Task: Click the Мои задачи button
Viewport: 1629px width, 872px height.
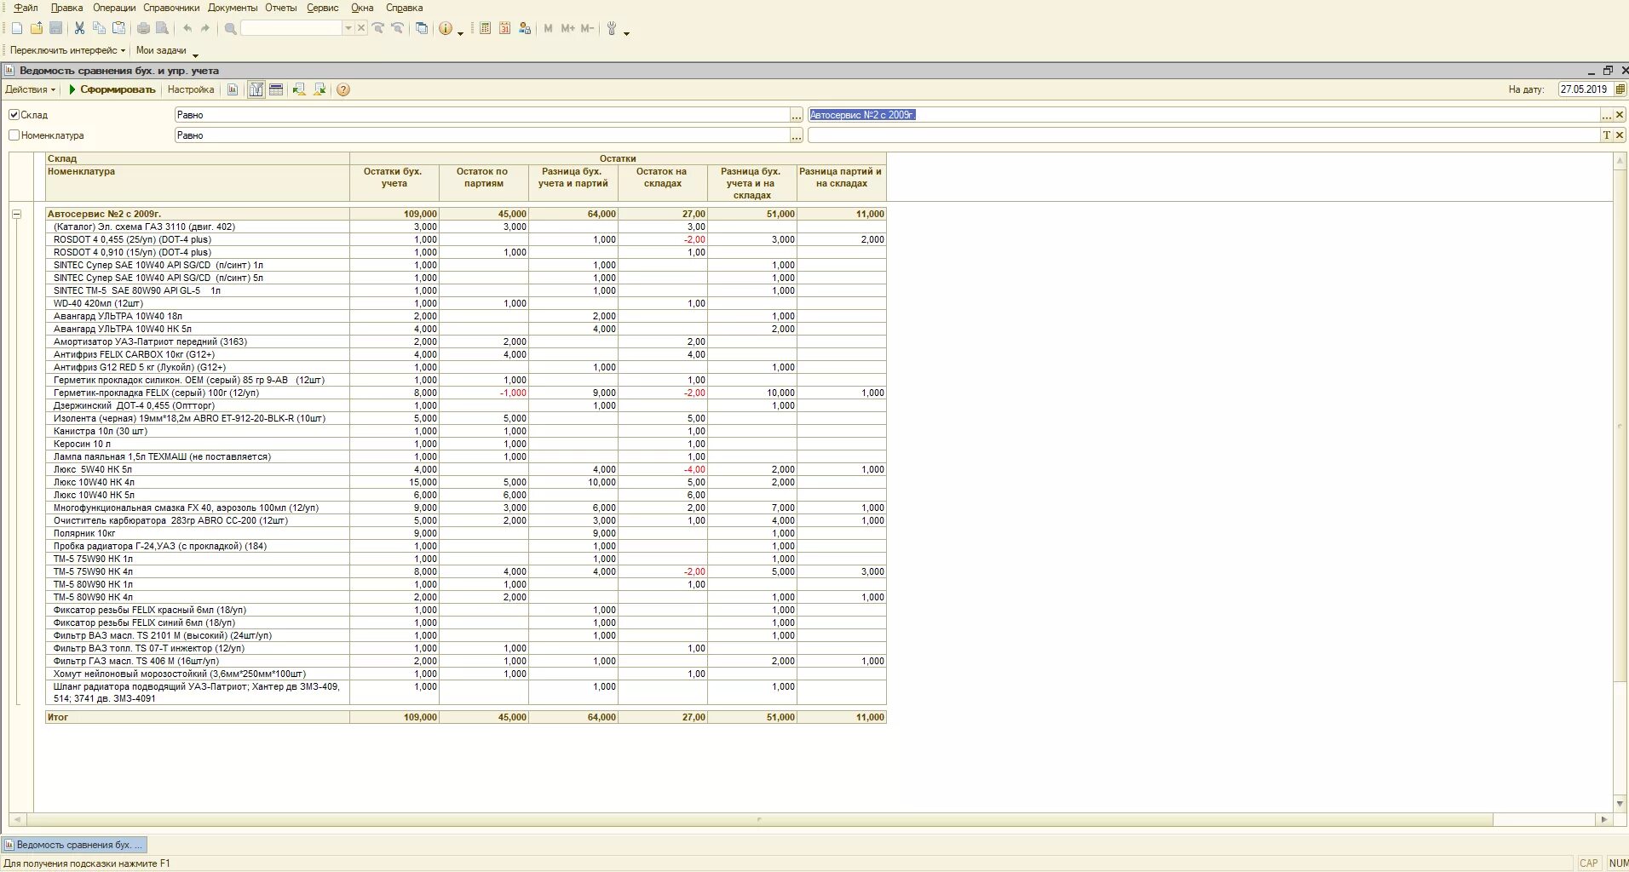Action: [161, 50]
